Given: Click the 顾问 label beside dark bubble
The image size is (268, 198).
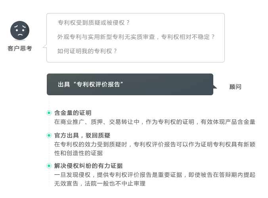Looking at the screenshot, I should point(235,87).
